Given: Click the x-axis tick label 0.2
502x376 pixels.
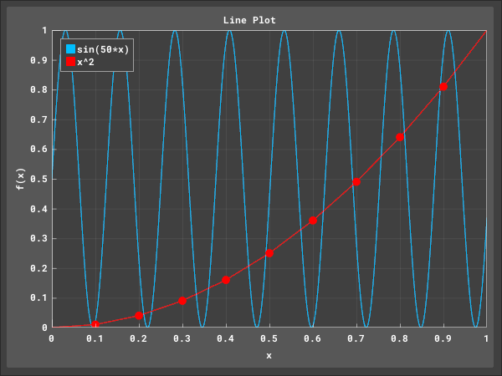Looking at the screenshot, I should click(138, 338).
